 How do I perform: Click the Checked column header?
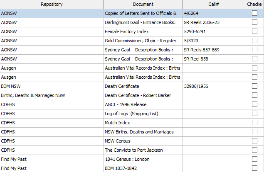[254, 4]
